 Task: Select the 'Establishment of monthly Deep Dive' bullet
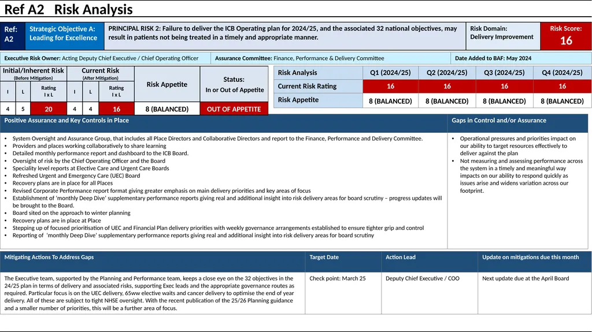click(227, 202)
